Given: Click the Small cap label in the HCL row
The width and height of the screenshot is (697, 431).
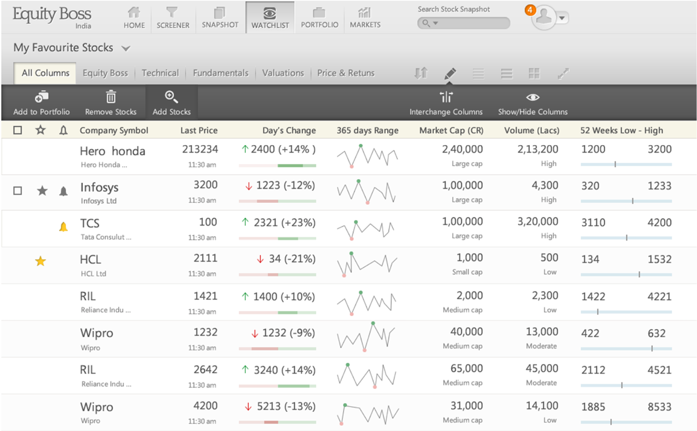Looking at the screenshot, I should pos(467,272).
